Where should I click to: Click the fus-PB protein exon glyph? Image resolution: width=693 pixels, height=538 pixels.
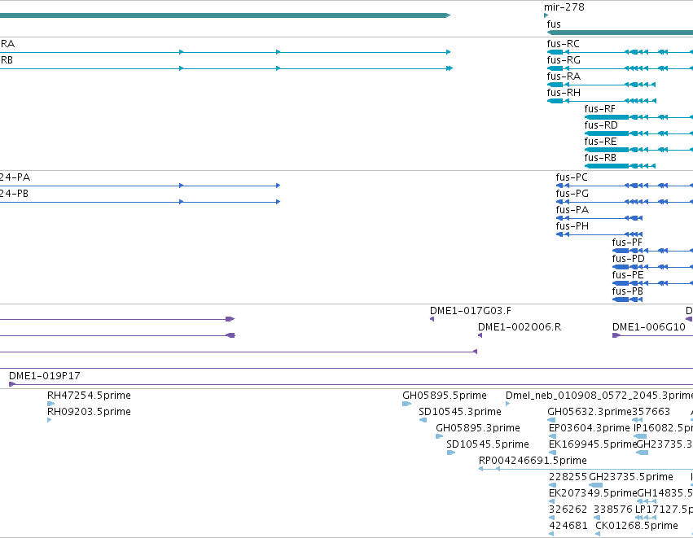click(x=621, y=300)
